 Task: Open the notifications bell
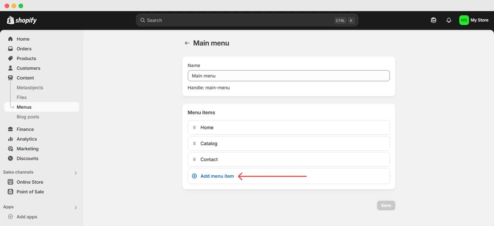tap(449, 20)
